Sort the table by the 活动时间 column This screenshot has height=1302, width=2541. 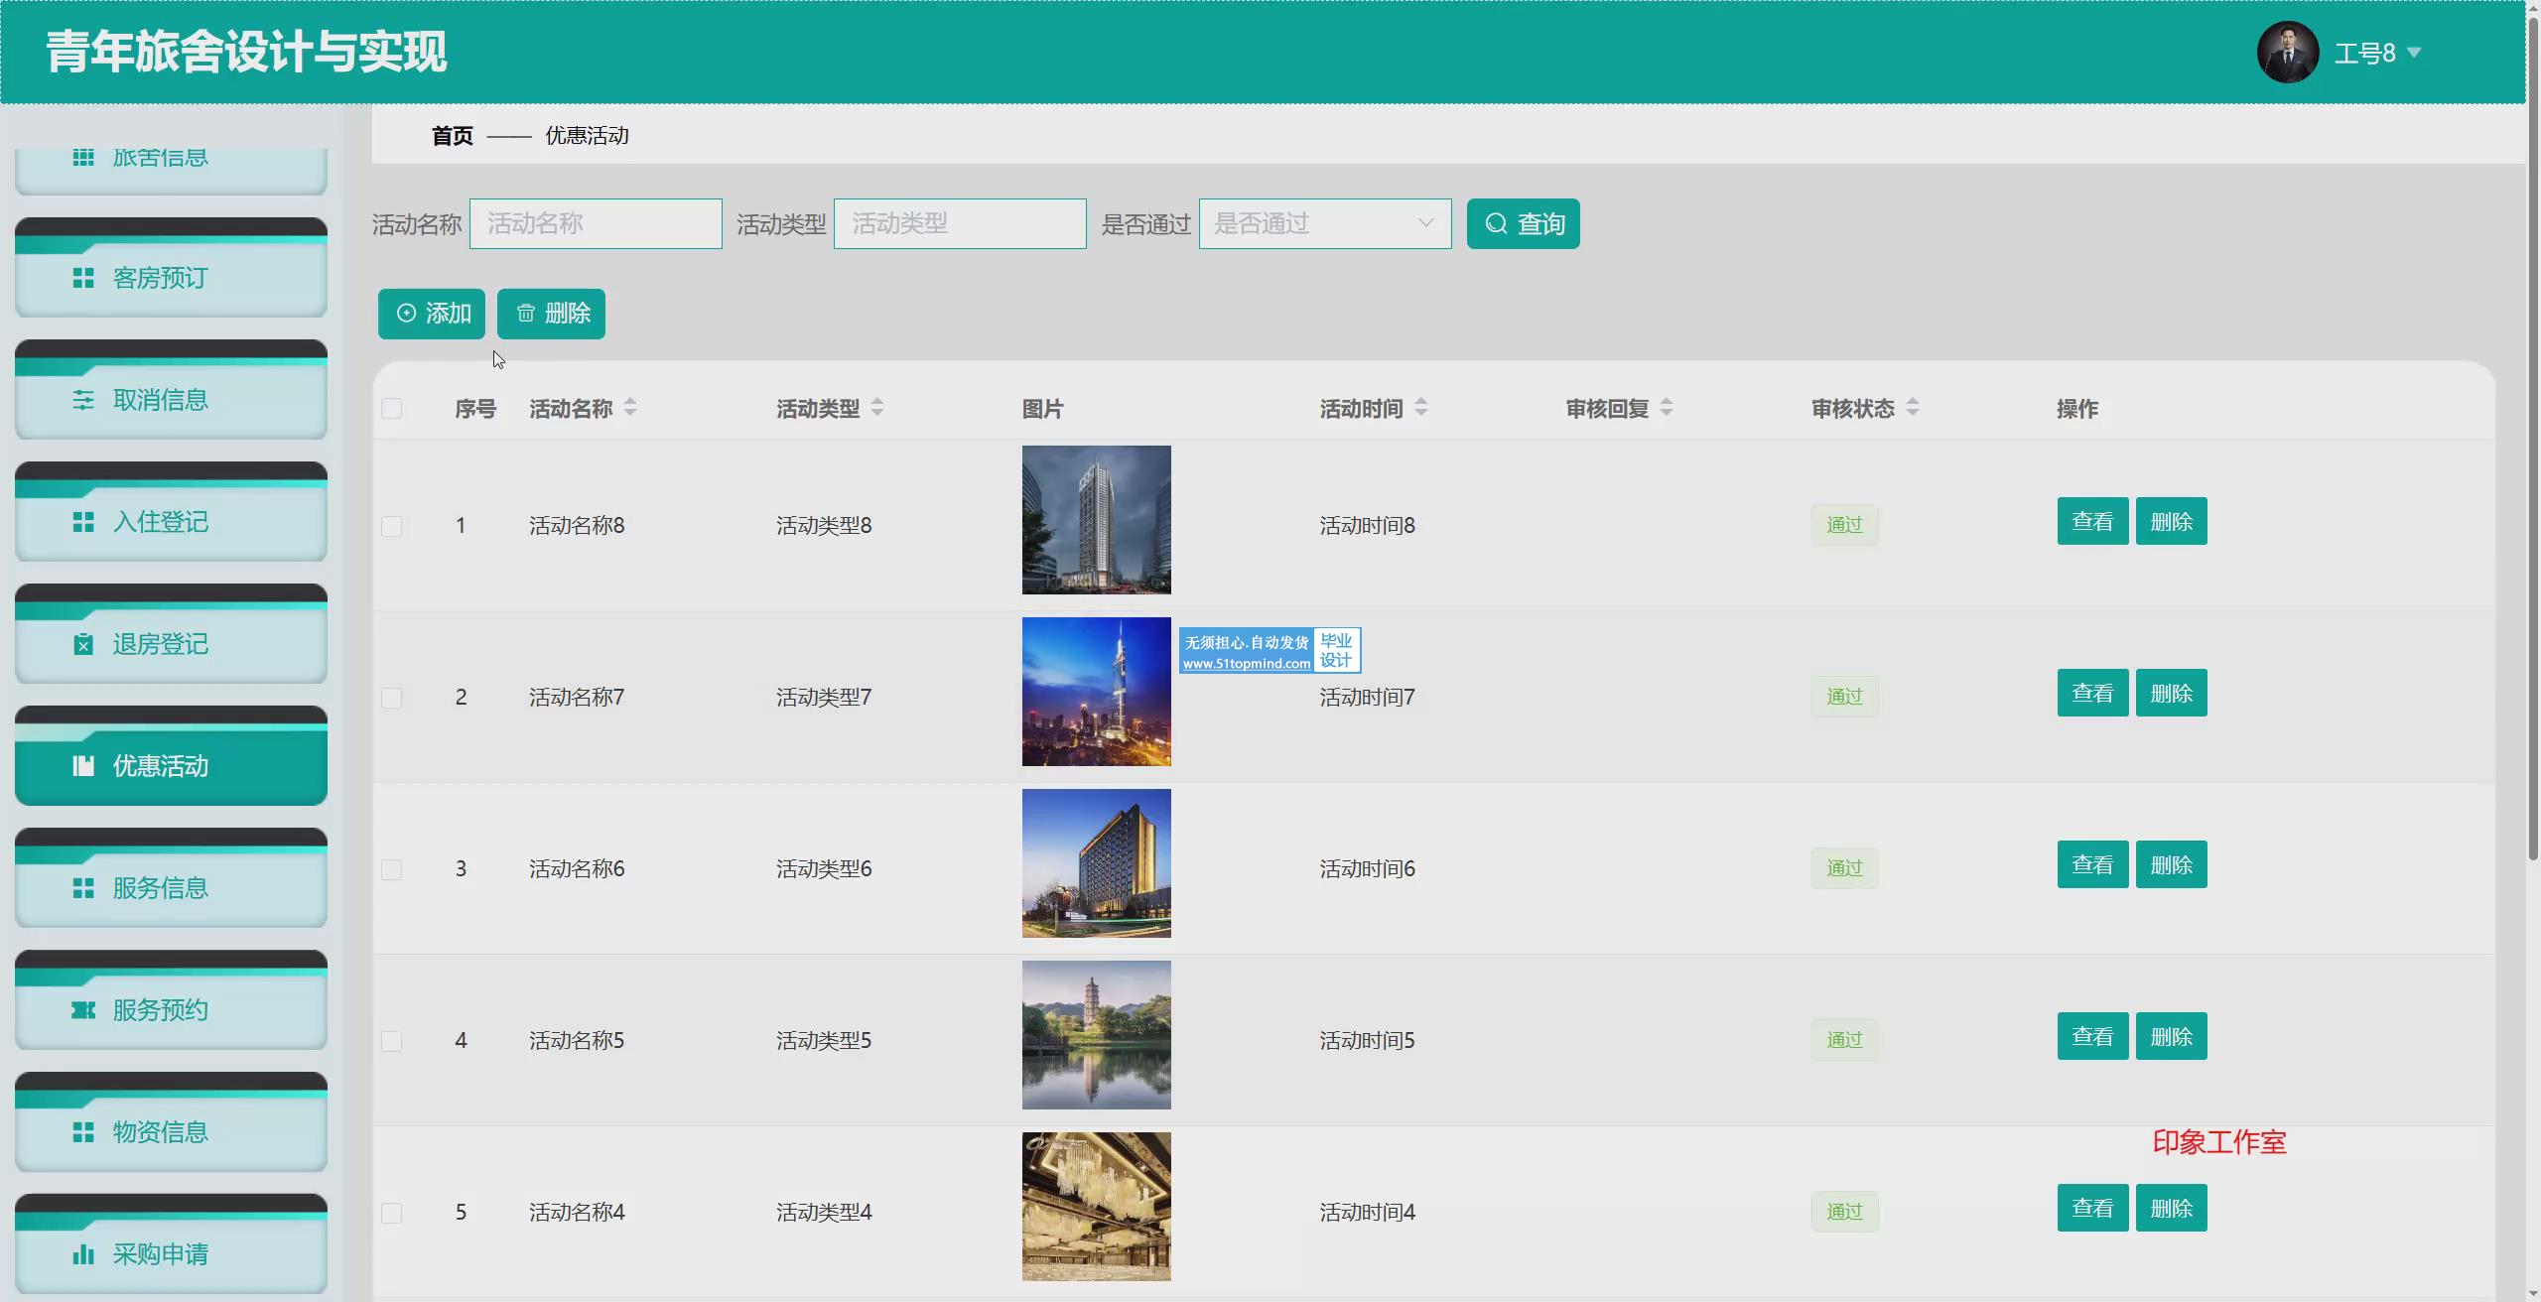click(1420, 408)
